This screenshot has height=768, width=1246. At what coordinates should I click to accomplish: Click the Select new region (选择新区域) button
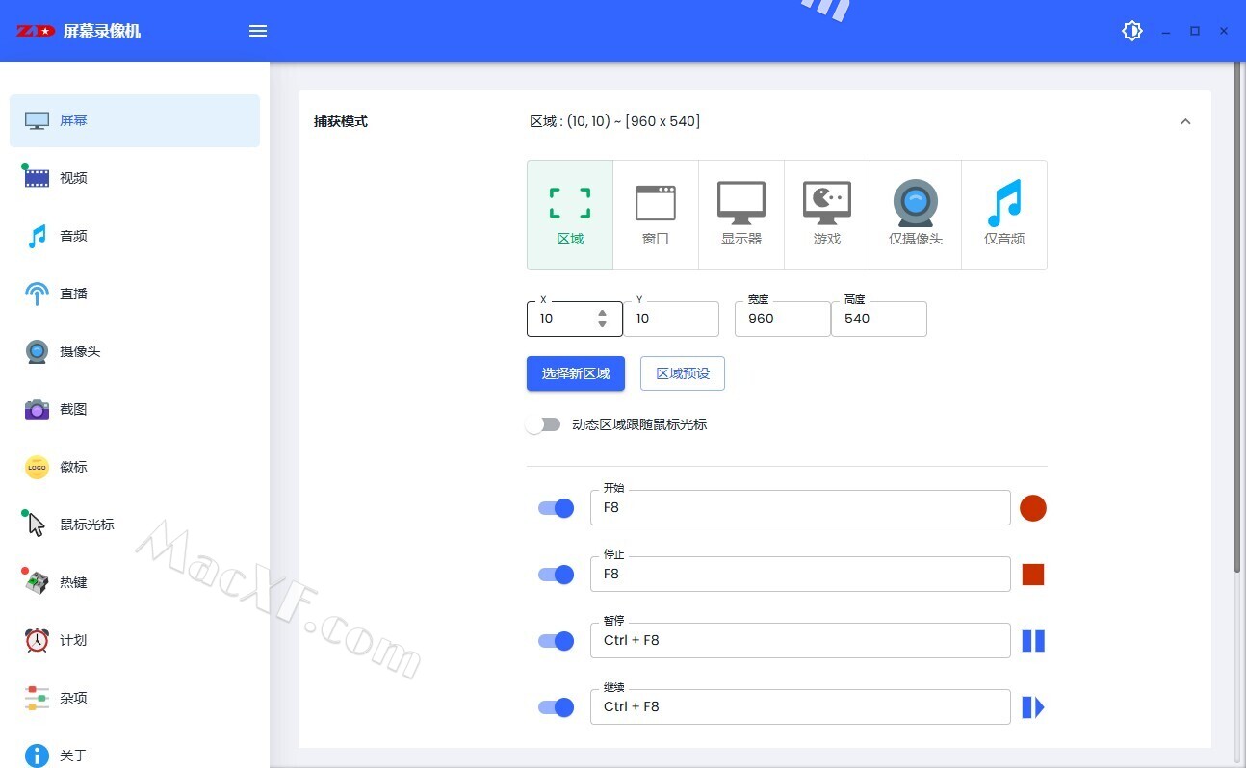click(576, 373)
